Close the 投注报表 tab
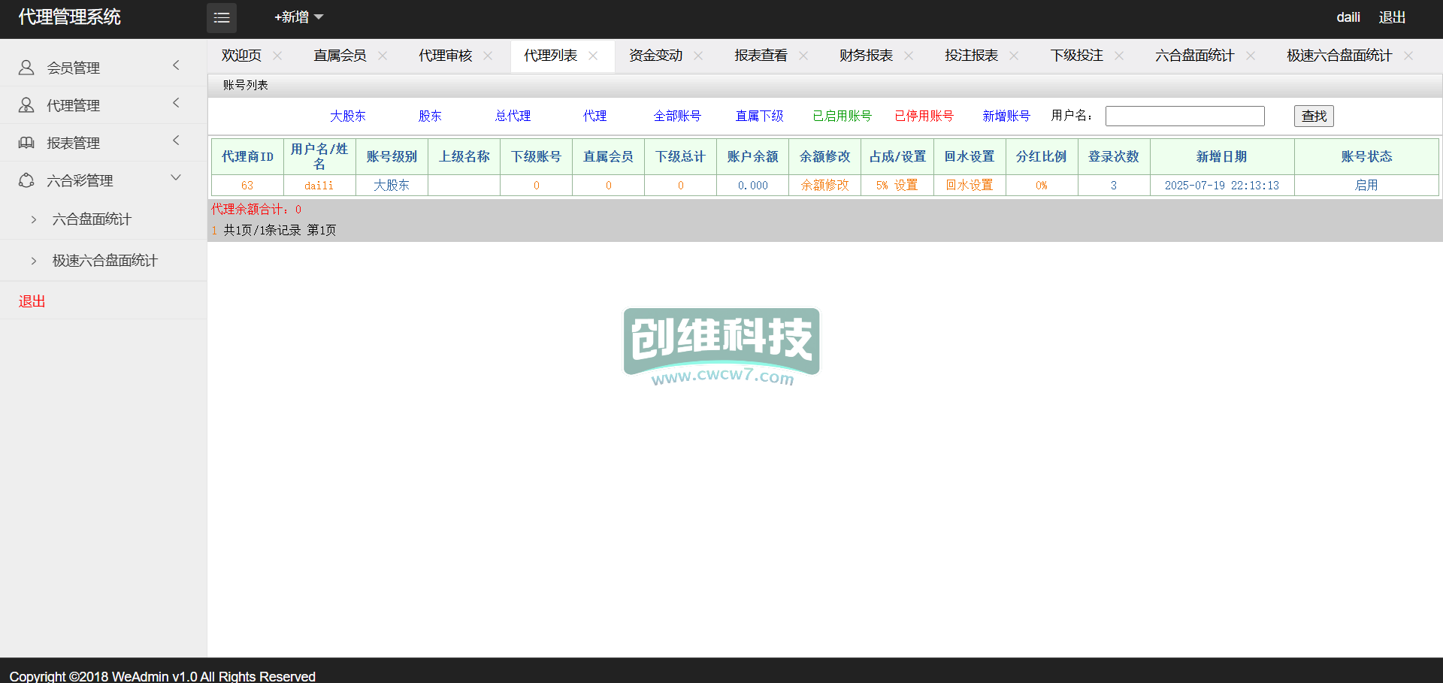The height and width of the screenshot is (683, 1443). [x=1014, y=56]
